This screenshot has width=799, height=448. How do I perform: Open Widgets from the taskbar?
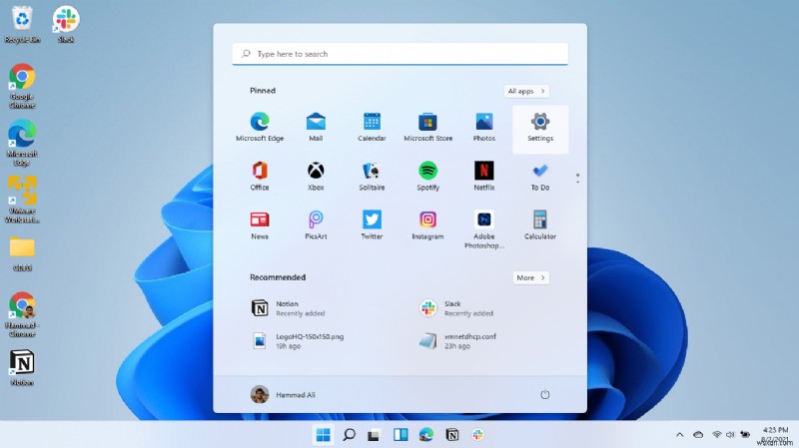(x=400, y=435)
